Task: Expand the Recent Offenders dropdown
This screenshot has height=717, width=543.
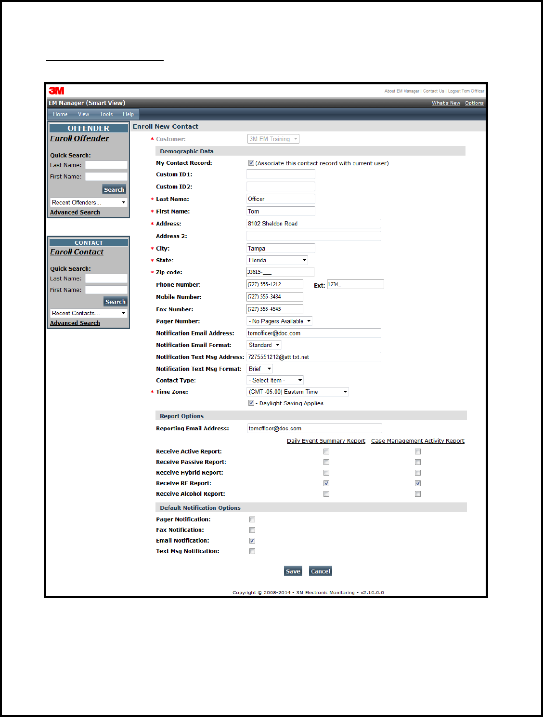Action: click(89, 202)
